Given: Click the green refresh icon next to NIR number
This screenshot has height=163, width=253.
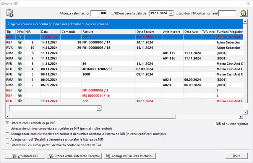Looking at the screenshot, I should click(x=243, y=13).
